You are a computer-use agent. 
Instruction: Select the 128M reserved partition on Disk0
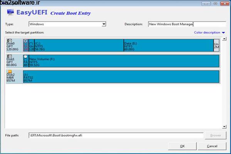click(x=32, y=45)
